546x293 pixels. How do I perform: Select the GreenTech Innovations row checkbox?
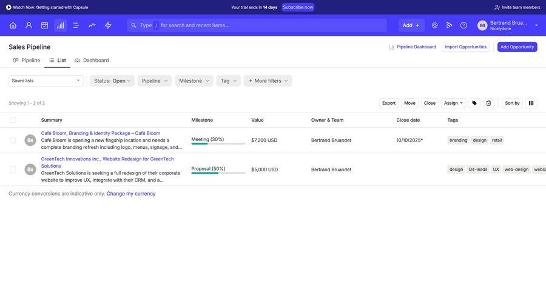click(13, 170)
